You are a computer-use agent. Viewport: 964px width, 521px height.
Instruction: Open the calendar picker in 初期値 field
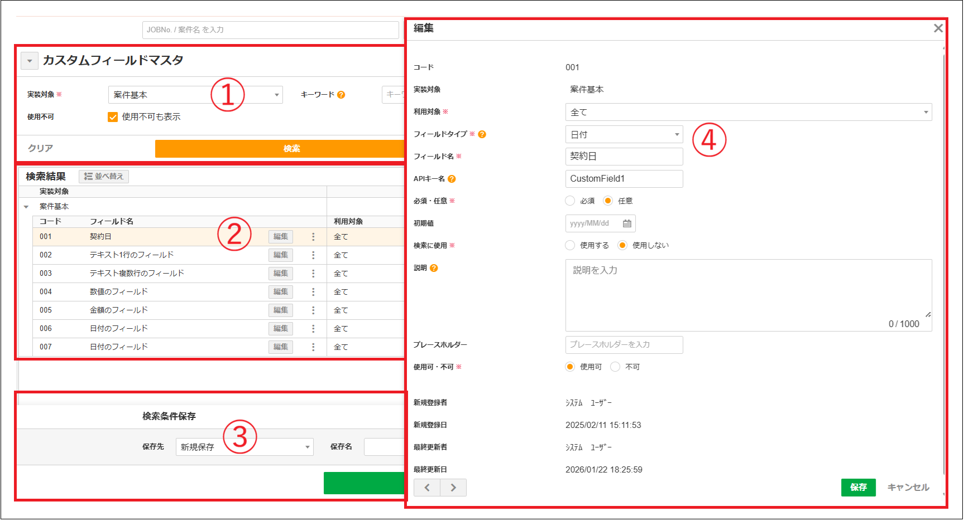(627, 223)
